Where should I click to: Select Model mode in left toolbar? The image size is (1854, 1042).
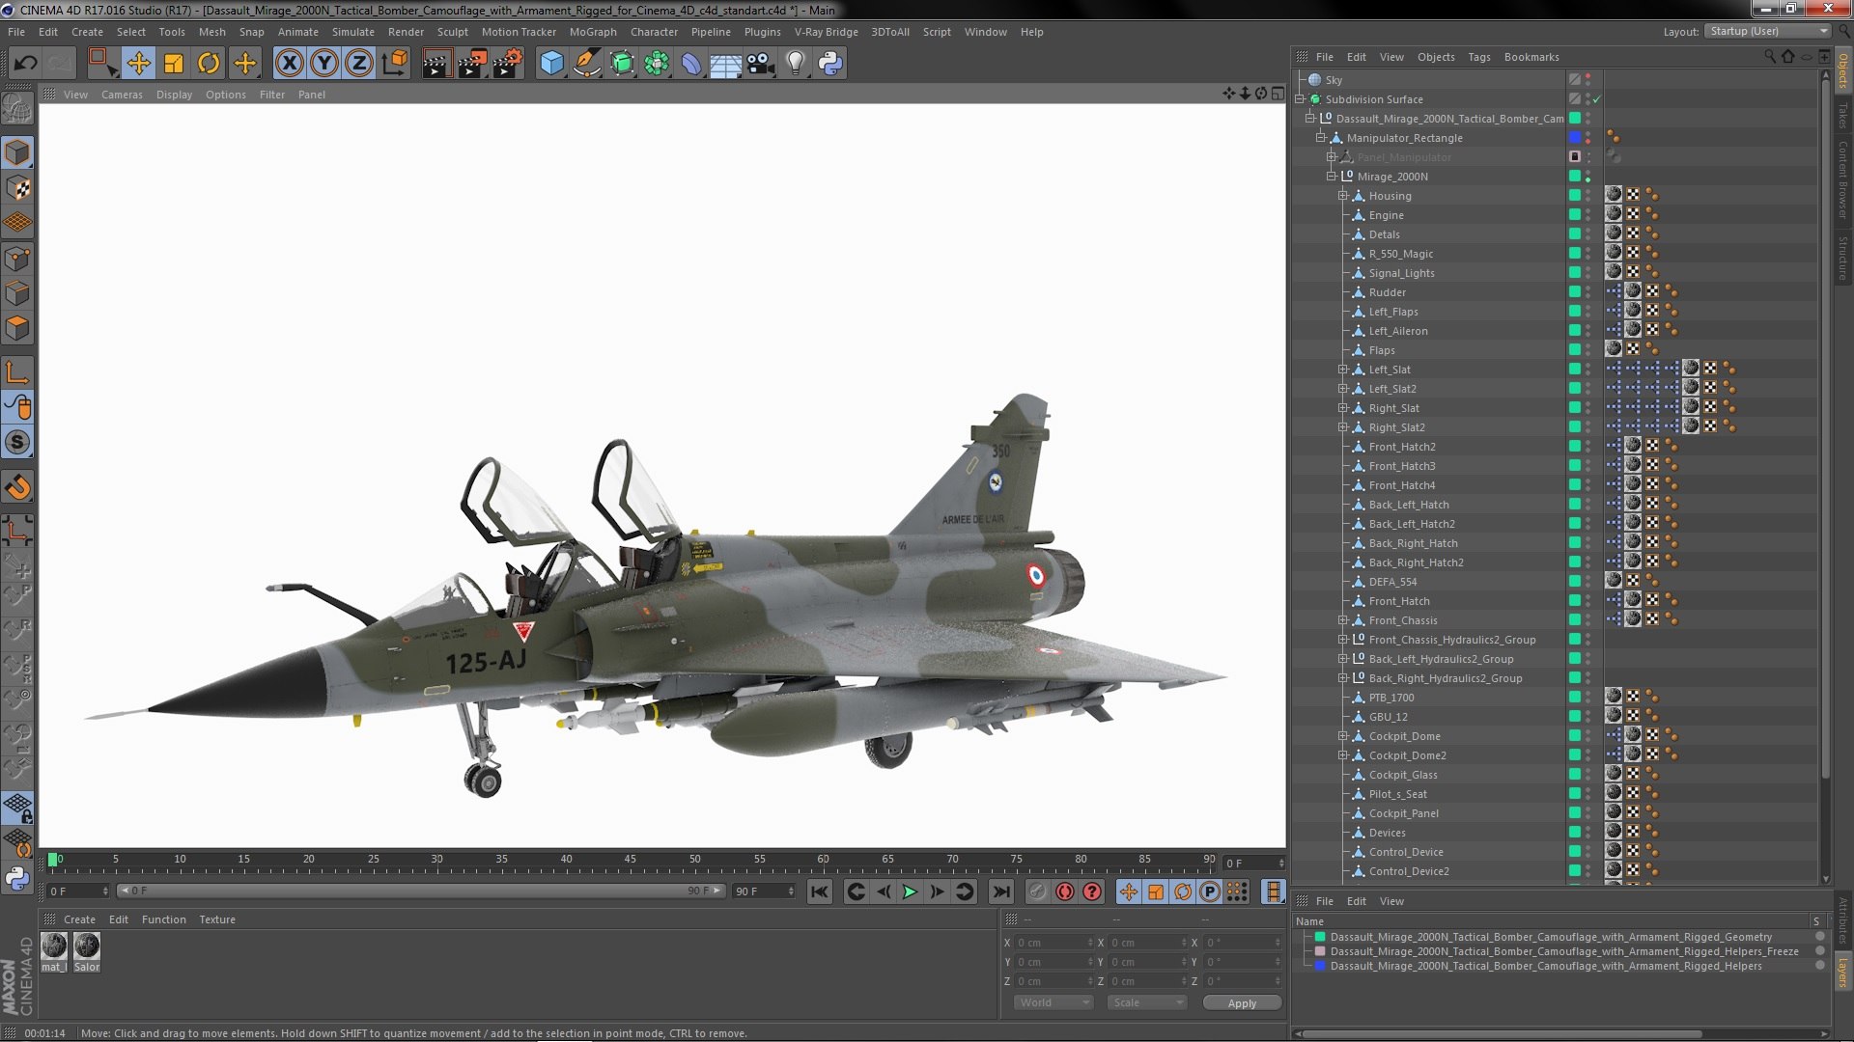tap(17, 152)
